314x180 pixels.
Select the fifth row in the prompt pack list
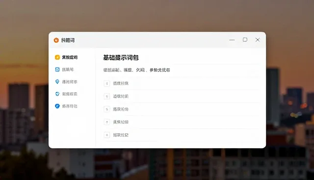click(182, 135)
